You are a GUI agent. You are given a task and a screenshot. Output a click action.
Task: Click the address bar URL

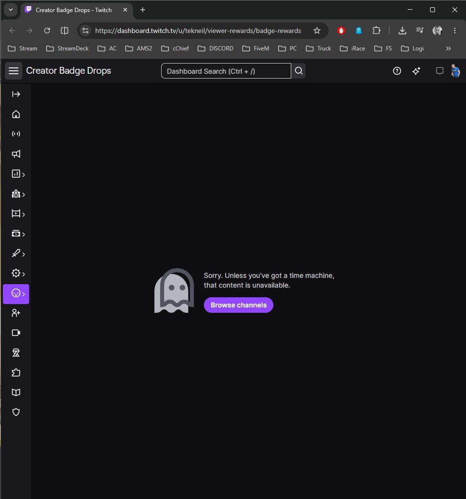(x=198, y=31)
